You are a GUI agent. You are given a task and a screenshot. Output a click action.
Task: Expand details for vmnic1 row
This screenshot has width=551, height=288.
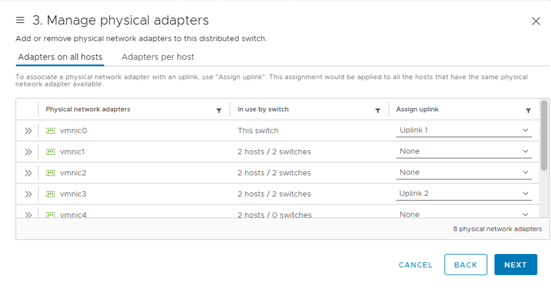(x=28, y=152)
